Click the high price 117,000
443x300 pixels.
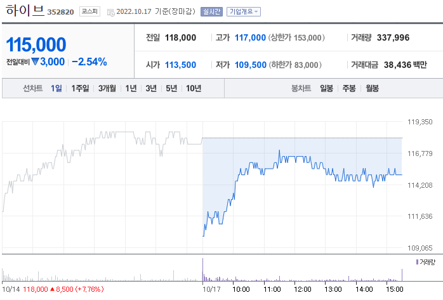pyautogui.click(x=250, y=37)
